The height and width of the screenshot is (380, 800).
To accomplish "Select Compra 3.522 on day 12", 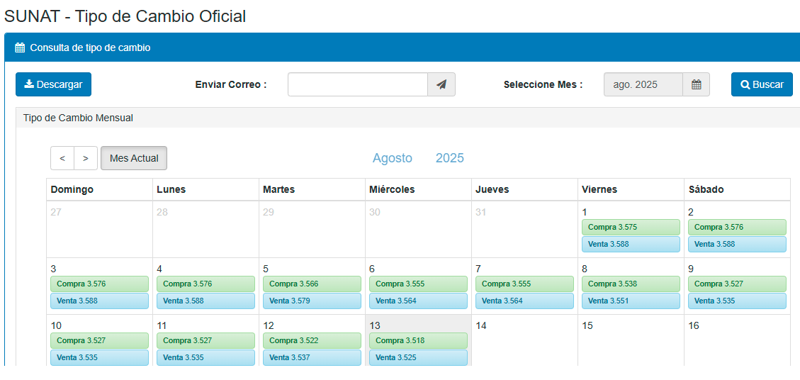I will coord(312,341).
